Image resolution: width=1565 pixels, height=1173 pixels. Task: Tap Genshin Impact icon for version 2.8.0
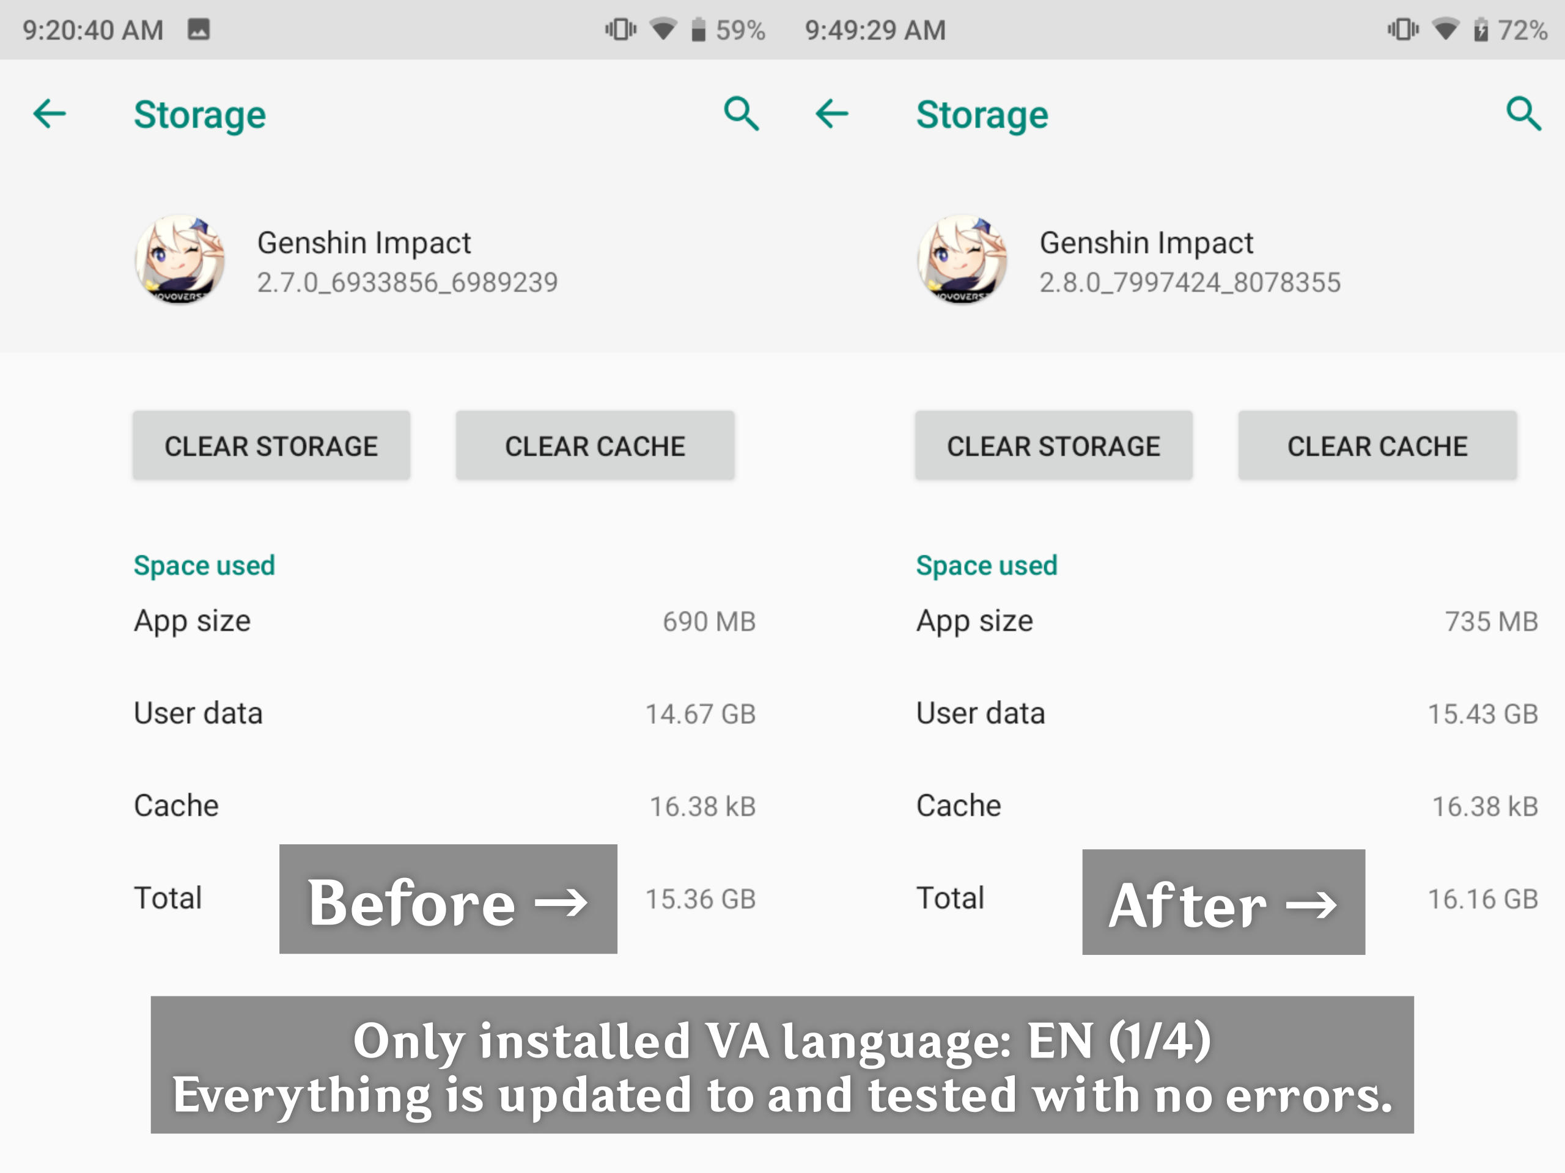(962, 260)
